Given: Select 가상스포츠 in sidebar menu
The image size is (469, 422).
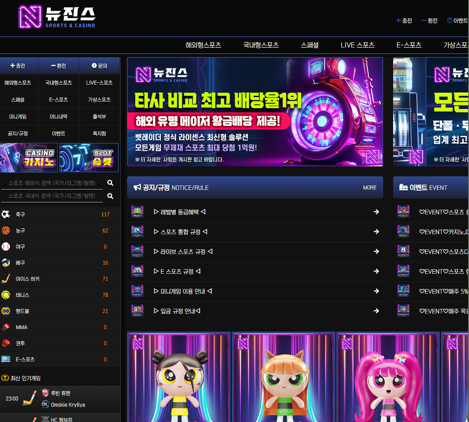Looking at the screenshot, I should pyautogui.click(x=99, y=100).
